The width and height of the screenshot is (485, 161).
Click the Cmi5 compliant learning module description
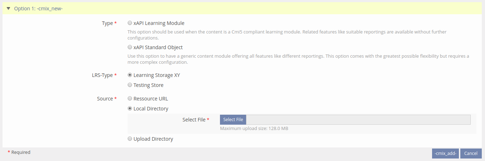[287, 35]
